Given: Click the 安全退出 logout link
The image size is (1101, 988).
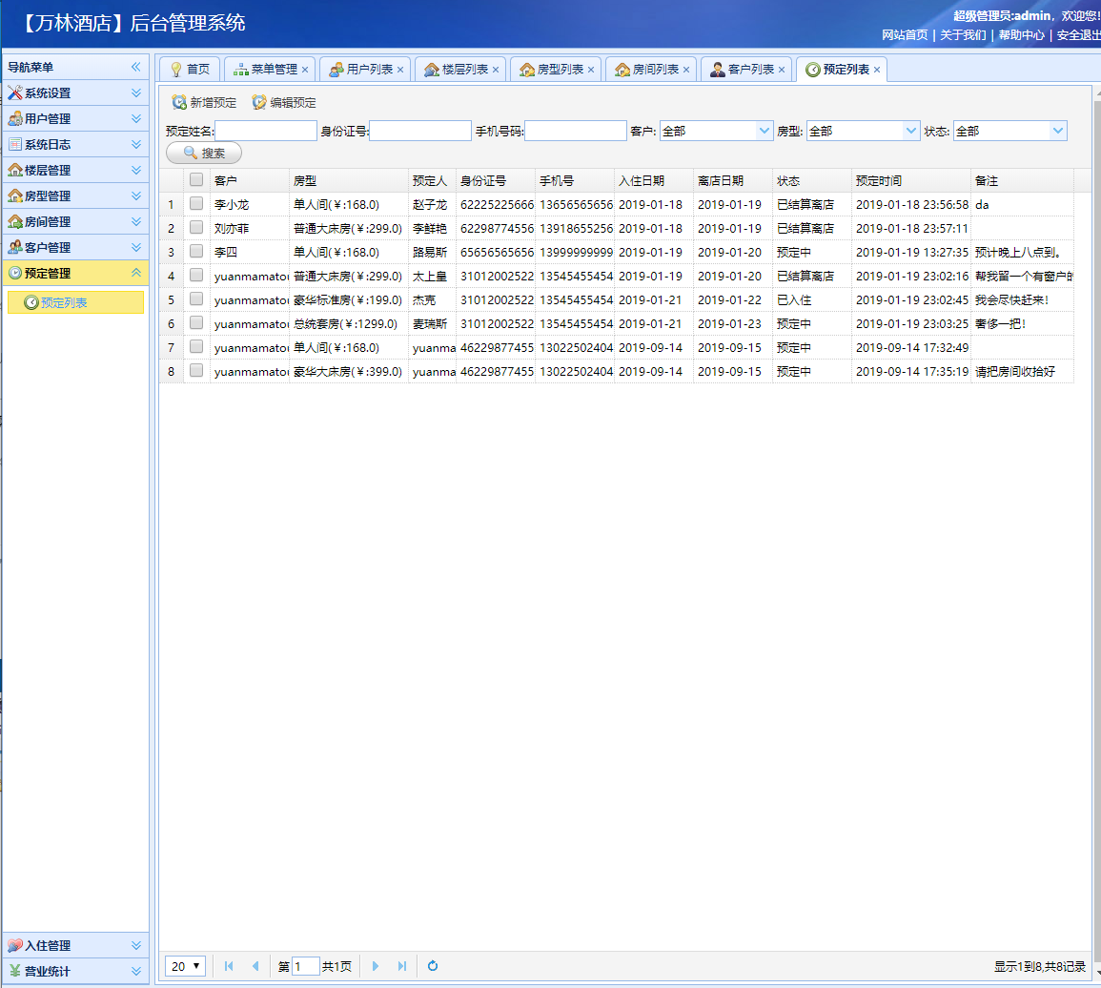Looking at the screenshot, I should coord(1078,34).
